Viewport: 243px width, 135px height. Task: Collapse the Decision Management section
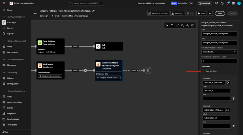tap(4, 41)
